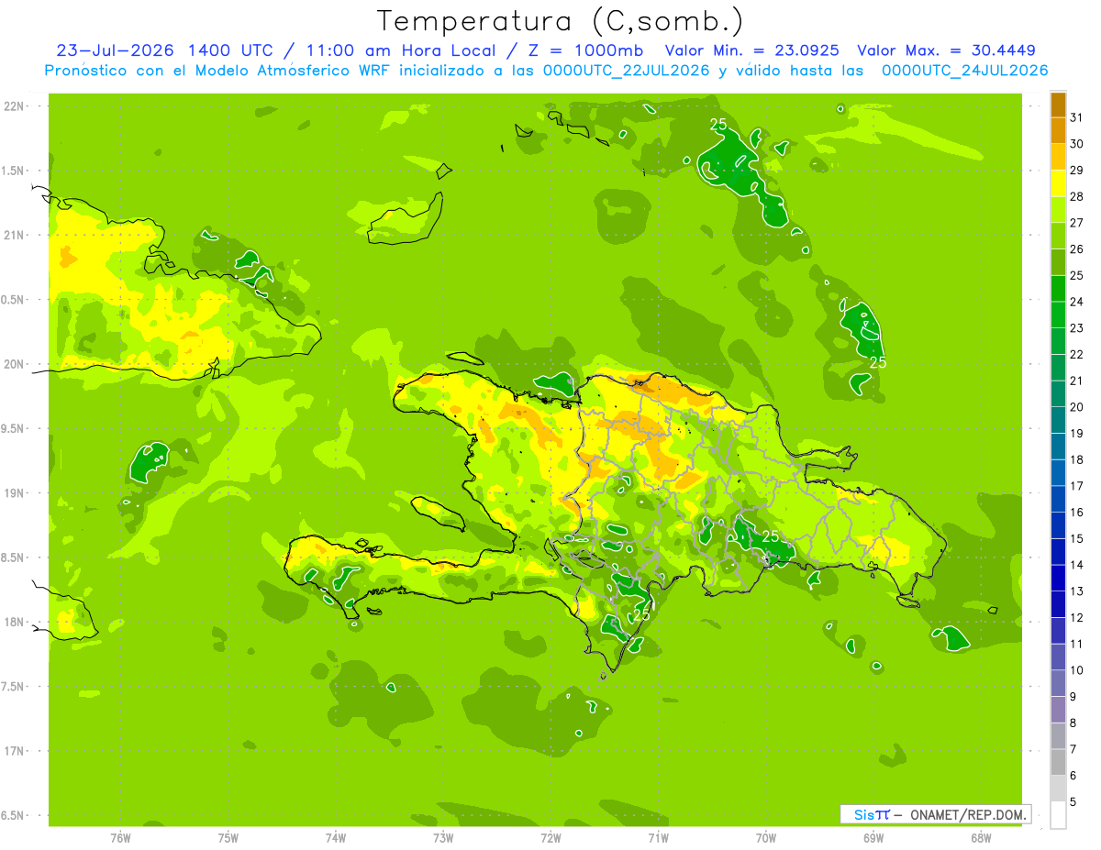This screenshot has height=850, width=1101.
Task: Click the color scale label "8"
Action: 1073,723
